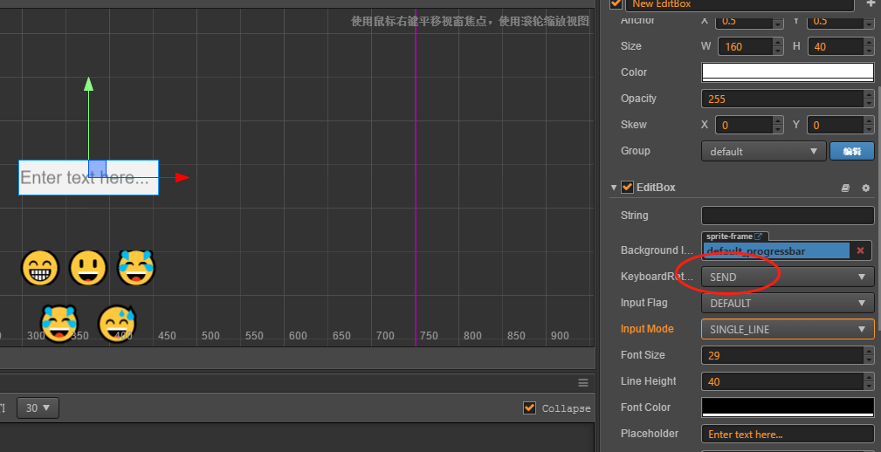Screen dimensions: 881x452
Task: Open the 30 dropdown beside Collapse
Action: (x=38, y=408)
